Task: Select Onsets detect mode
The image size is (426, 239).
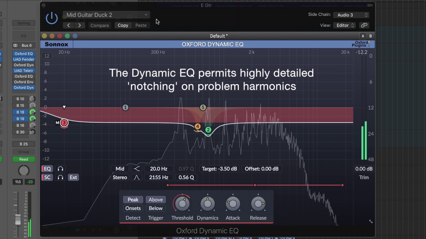Action: pos(133,208)
